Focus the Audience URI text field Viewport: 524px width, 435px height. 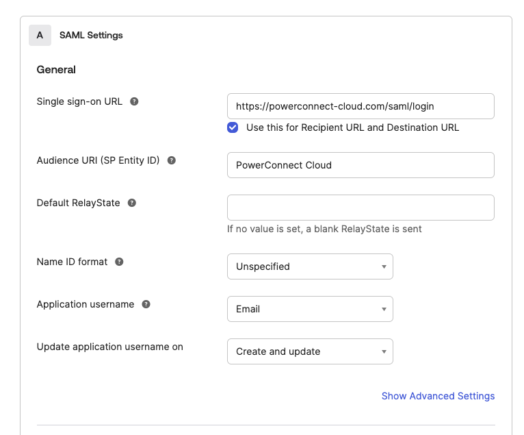pyautogui.click(x=361, y=165)
